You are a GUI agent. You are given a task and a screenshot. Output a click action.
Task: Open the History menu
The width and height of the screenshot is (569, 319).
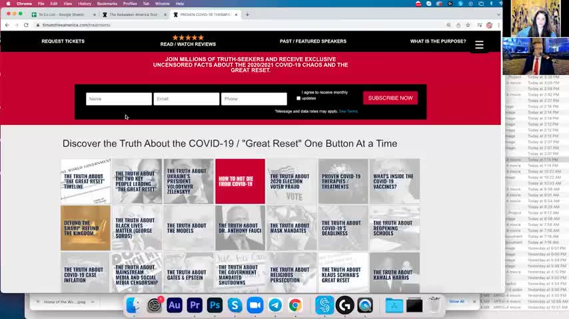pyautogui.click(x=85, y=3)
